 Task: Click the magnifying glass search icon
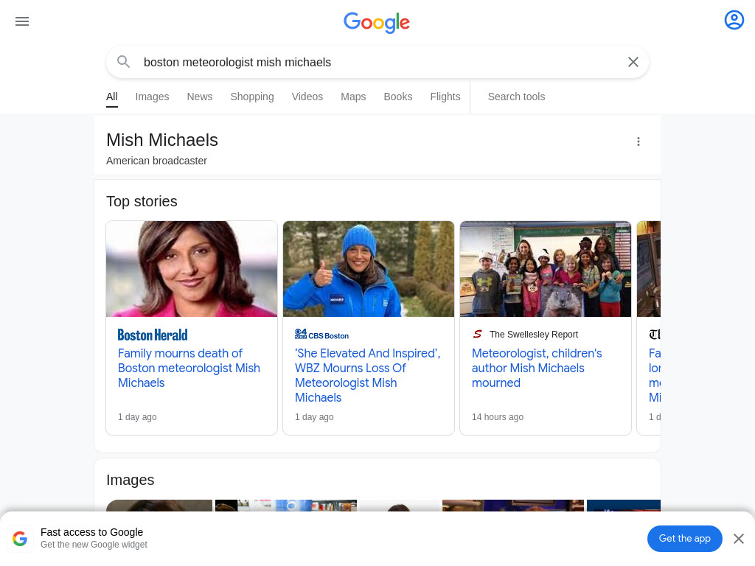[x=124, y=62]
